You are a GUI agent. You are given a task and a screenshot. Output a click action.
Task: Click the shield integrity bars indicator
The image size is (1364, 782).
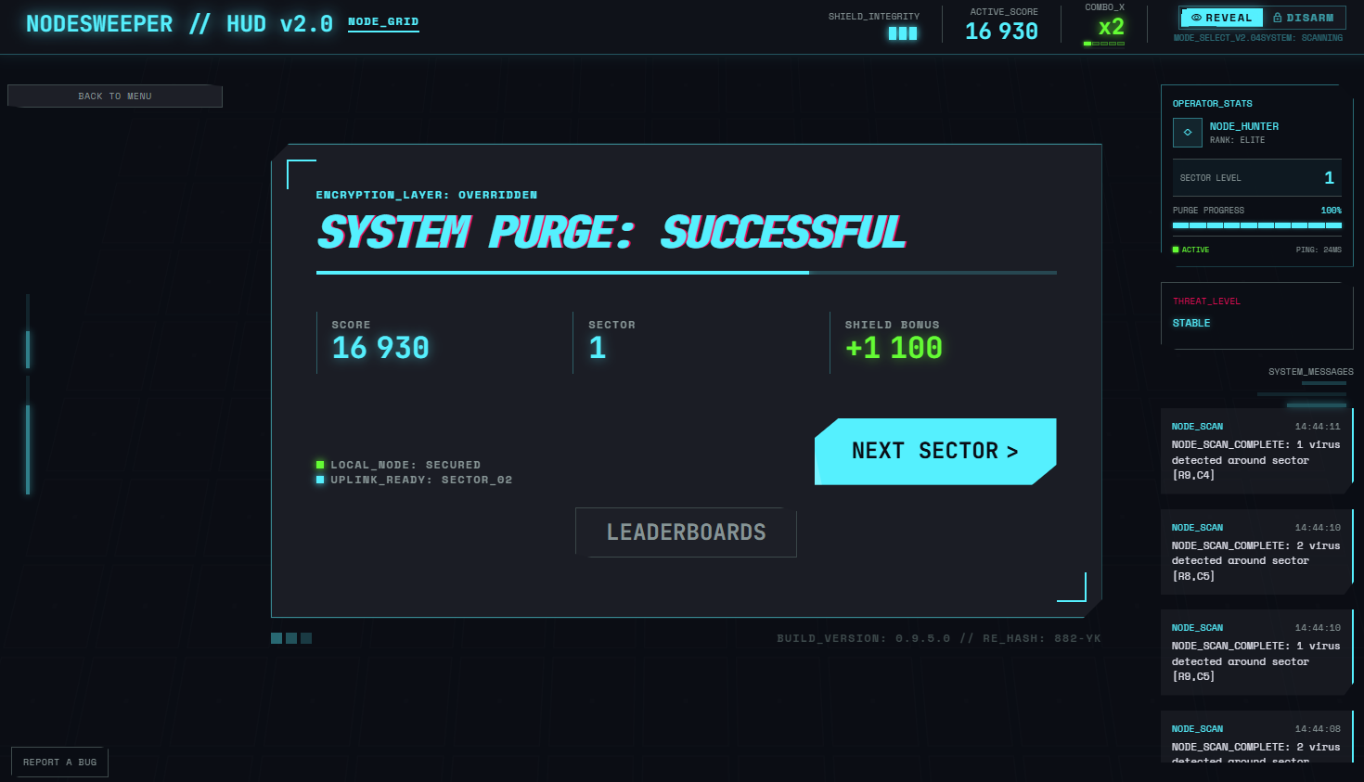(x=903, y=33)
